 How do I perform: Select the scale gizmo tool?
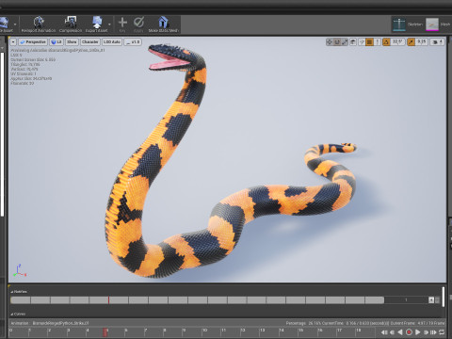pyautogui.click(x=345, y=41)
